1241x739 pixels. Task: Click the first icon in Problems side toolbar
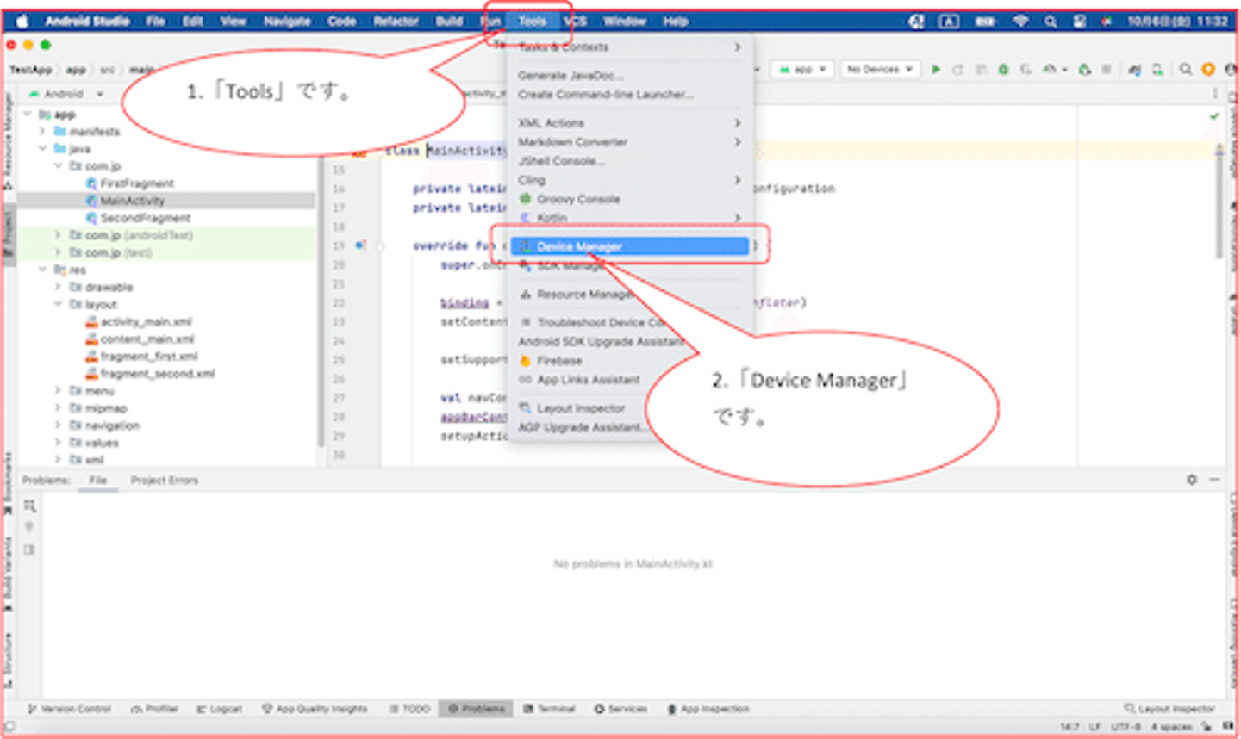[x=30, y=506]
